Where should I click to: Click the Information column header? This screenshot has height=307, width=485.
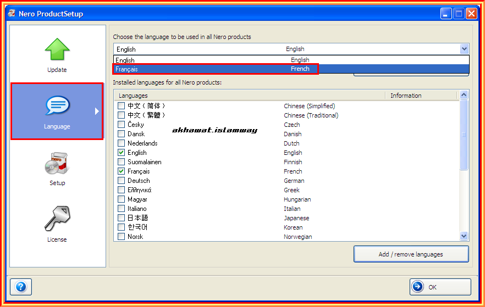click(421, 96)
